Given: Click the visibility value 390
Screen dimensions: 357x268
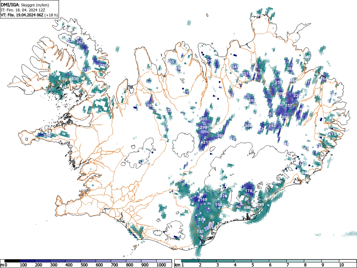Looking at the screenshot, I should (220, 136).
